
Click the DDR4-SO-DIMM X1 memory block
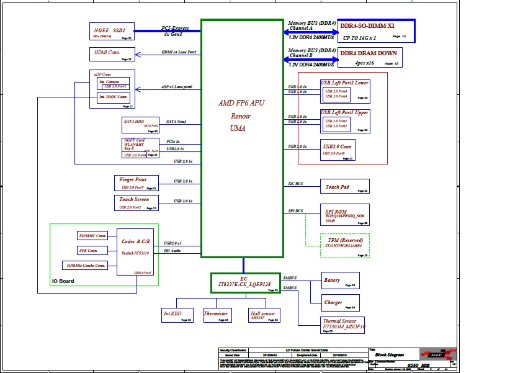point(376,31)
